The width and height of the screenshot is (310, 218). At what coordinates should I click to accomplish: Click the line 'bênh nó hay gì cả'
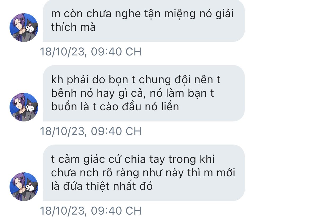(x=99, y=93)
